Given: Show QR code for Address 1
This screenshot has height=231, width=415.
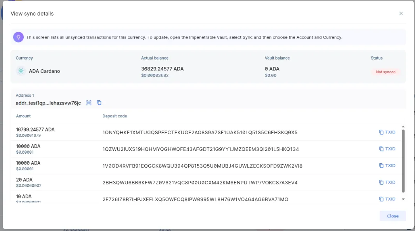Looking at the screenshot, I should [x=89, y=103].
